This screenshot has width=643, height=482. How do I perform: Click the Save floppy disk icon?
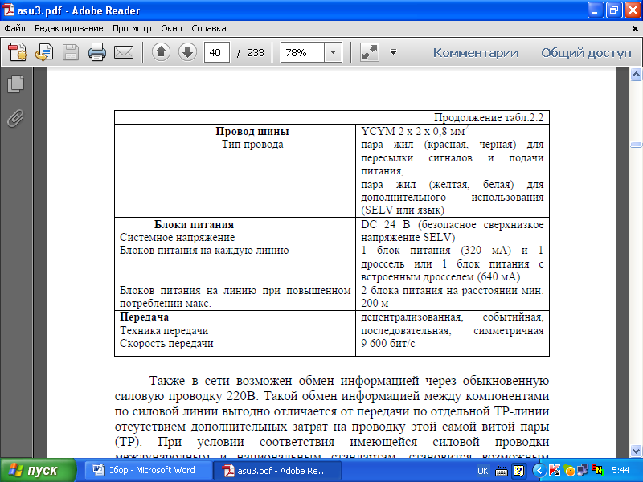[70, 52]
